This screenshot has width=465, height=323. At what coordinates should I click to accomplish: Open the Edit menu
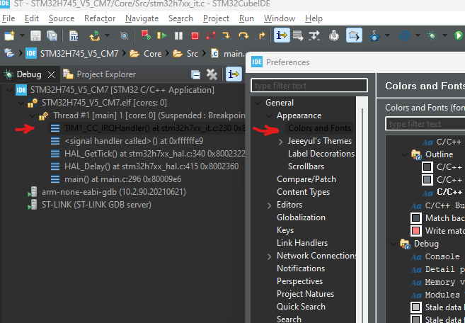coord(32,18)
